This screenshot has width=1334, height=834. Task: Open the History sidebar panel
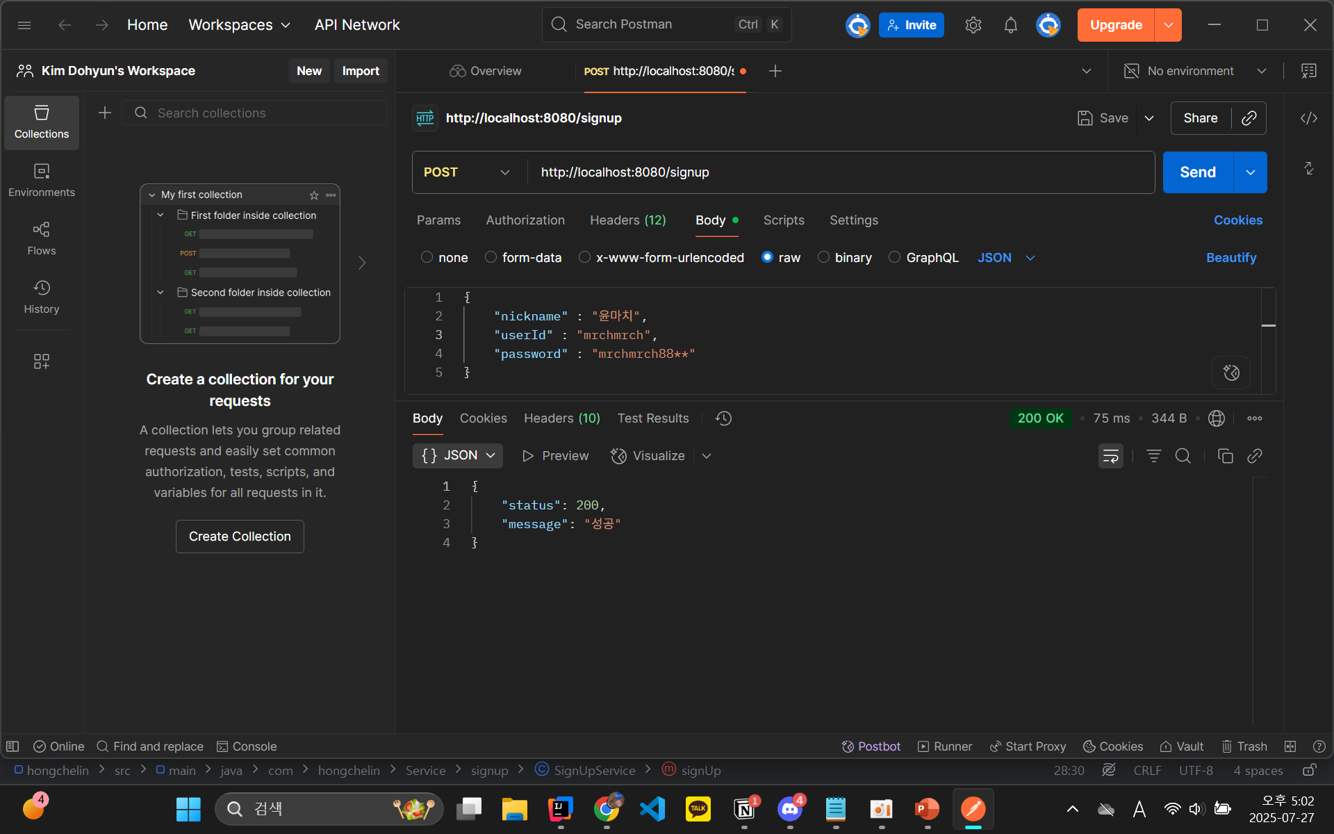click(42, 297)
